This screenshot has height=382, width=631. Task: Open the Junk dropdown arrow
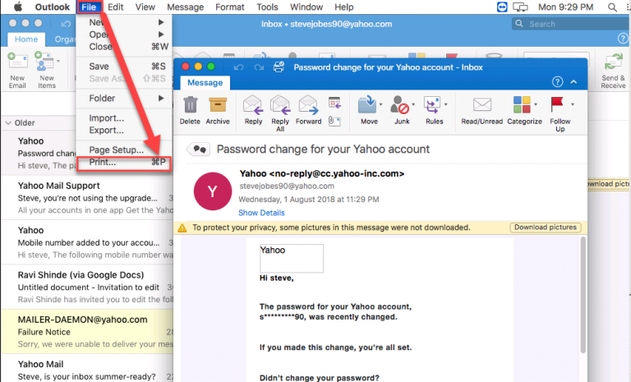coord(415,104)
